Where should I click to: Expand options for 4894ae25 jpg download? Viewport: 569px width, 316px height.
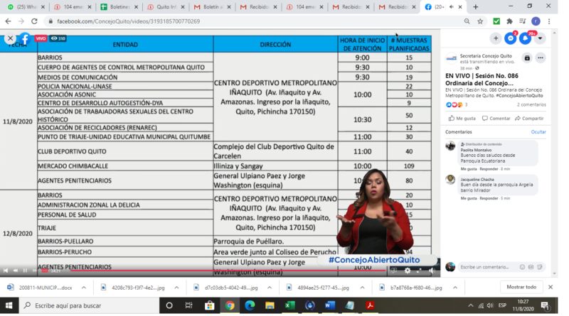pyautogui.click(x=363, y=288)
